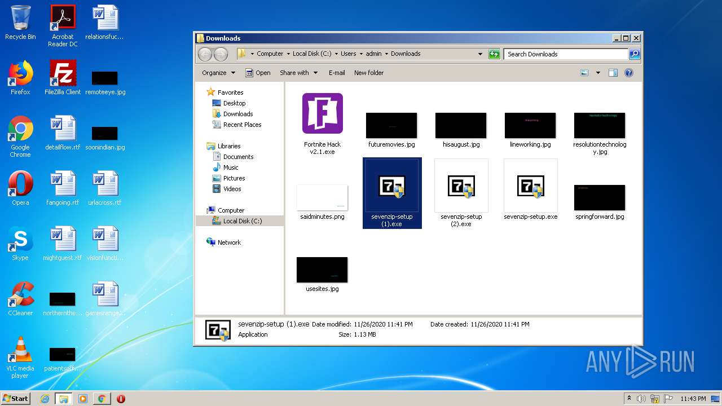Open the Share with dropdown menu
Screen dimensions: 722x406
pos(298,73)
